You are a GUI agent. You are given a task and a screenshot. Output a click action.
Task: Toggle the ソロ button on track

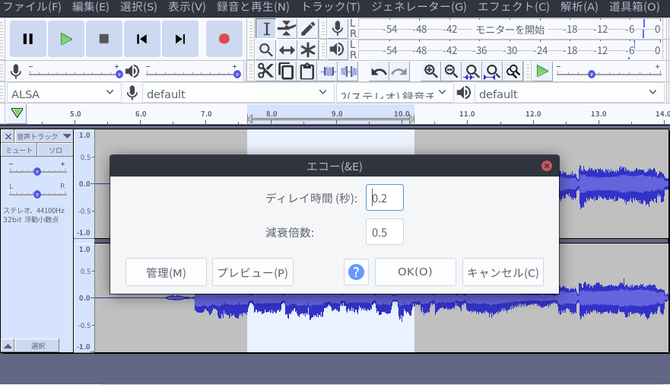pyautogui.click(x=56, y=150)
